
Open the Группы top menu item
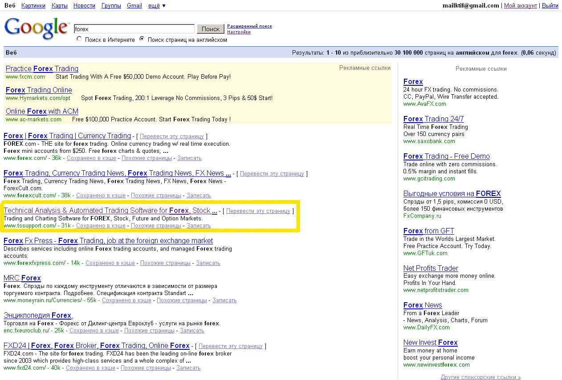[111, 6]
